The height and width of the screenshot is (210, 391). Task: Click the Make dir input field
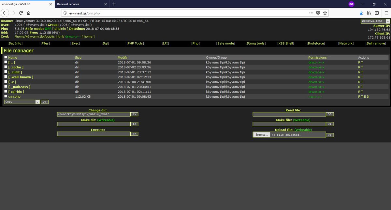(x=94, y=124)
